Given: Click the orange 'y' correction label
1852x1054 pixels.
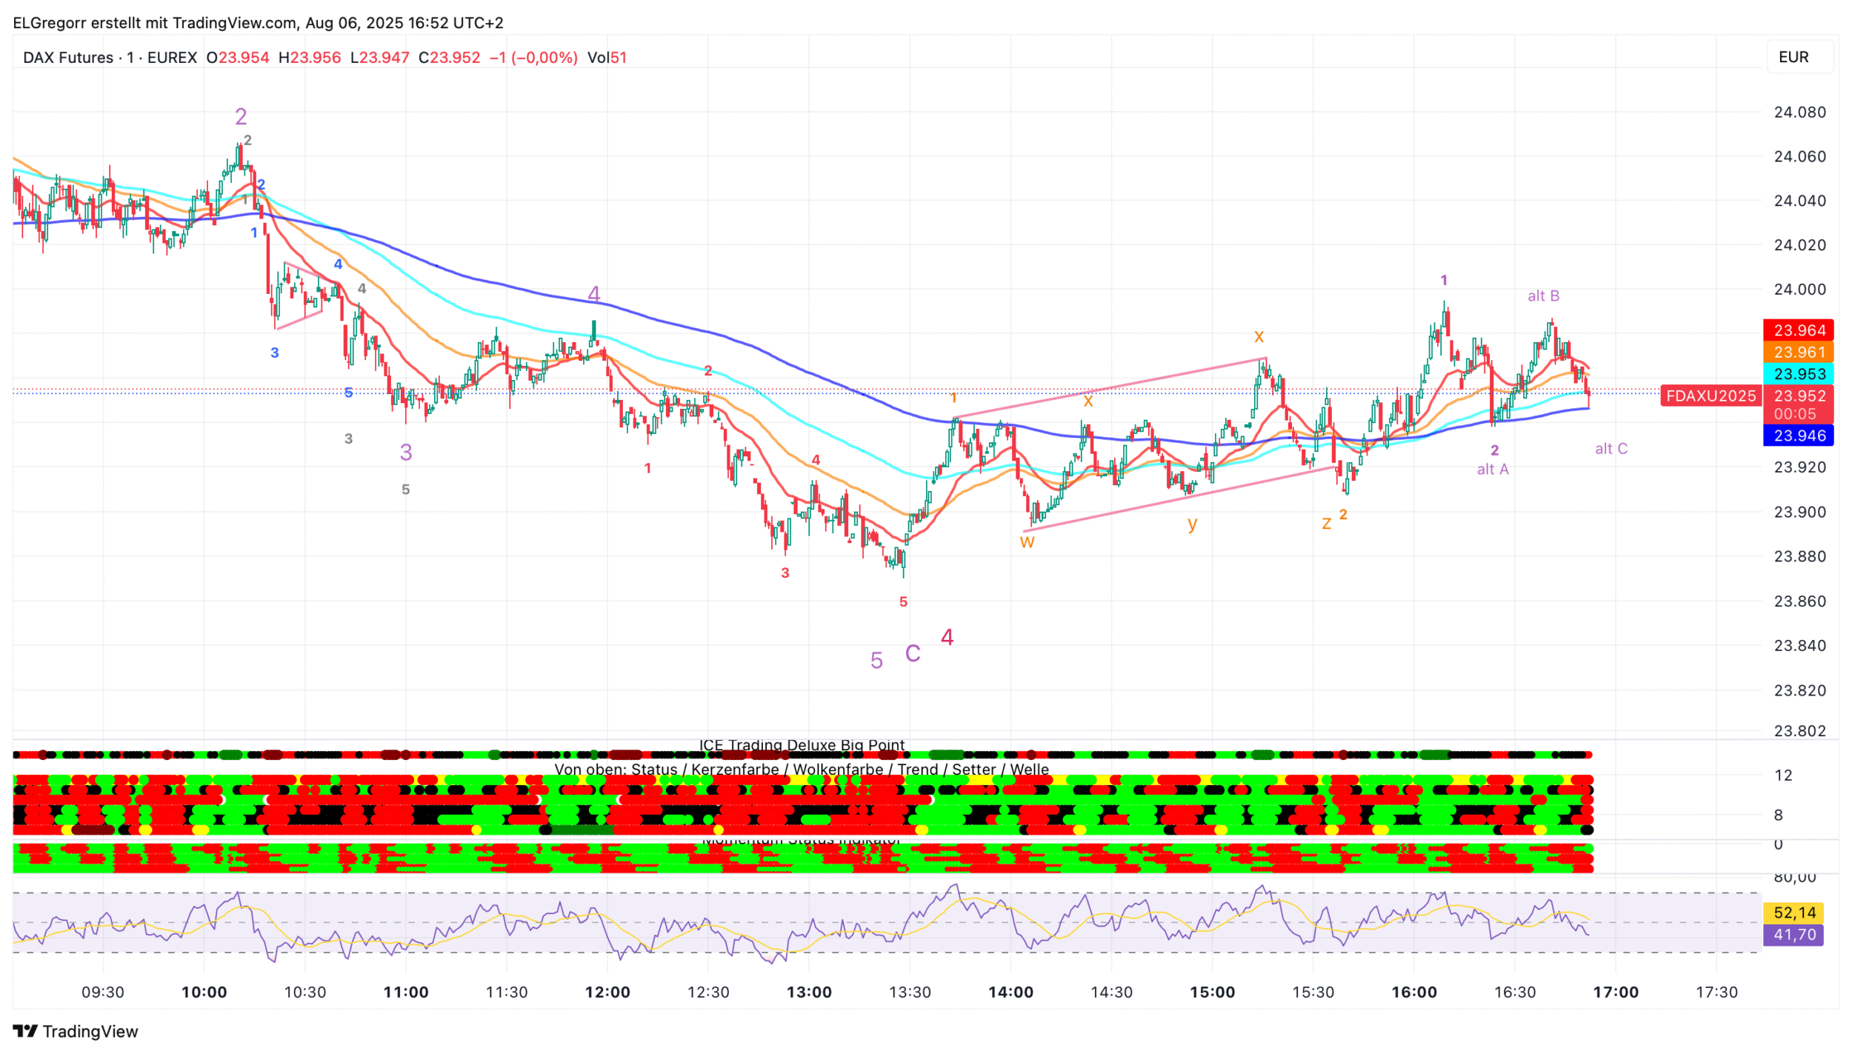Looking at the screenshot, I should (1192, 524).
